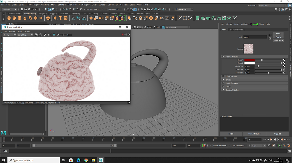Image resolution: width=292 pixels, height=163 pixels.
Task: Create a polygon cone from the shelf
Action: click(x=25, y=18)
